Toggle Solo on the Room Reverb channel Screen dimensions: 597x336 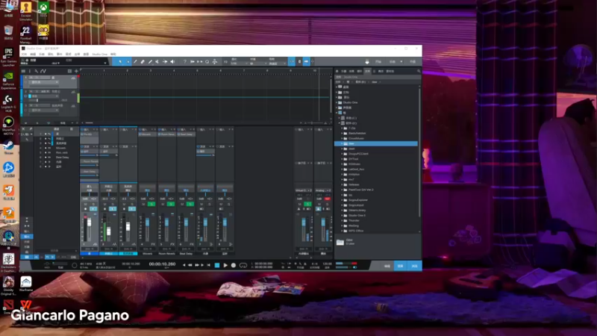(x=171, y=204)
